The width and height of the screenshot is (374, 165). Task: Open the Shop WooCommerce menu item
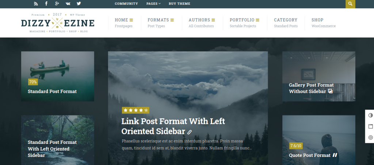click(x=324, y=23)
